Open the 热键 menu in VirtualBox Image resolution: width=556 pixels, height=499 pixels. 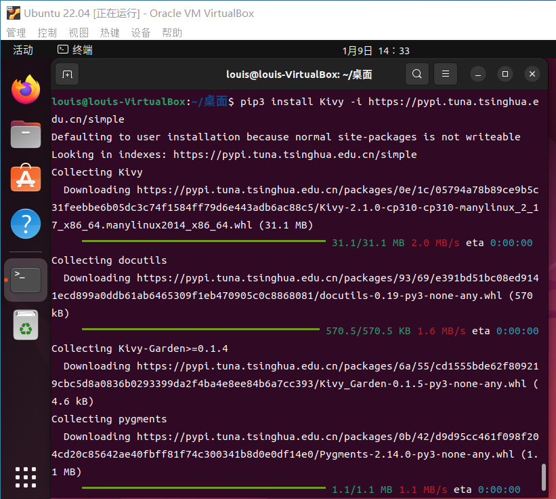[x=110, y=33]
